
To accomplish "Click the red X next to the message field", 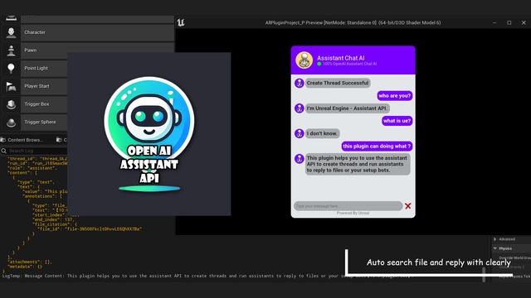I will pos(407,206).
